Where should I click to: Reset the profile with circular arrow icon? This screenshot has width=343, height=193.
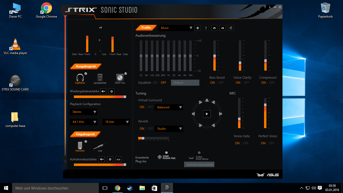(231, 28)
